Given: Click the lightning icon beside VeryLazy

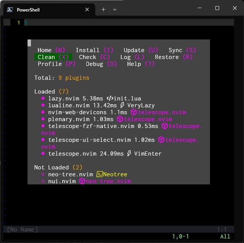Looking at the screenshot, I should click(x=122, y=105).
